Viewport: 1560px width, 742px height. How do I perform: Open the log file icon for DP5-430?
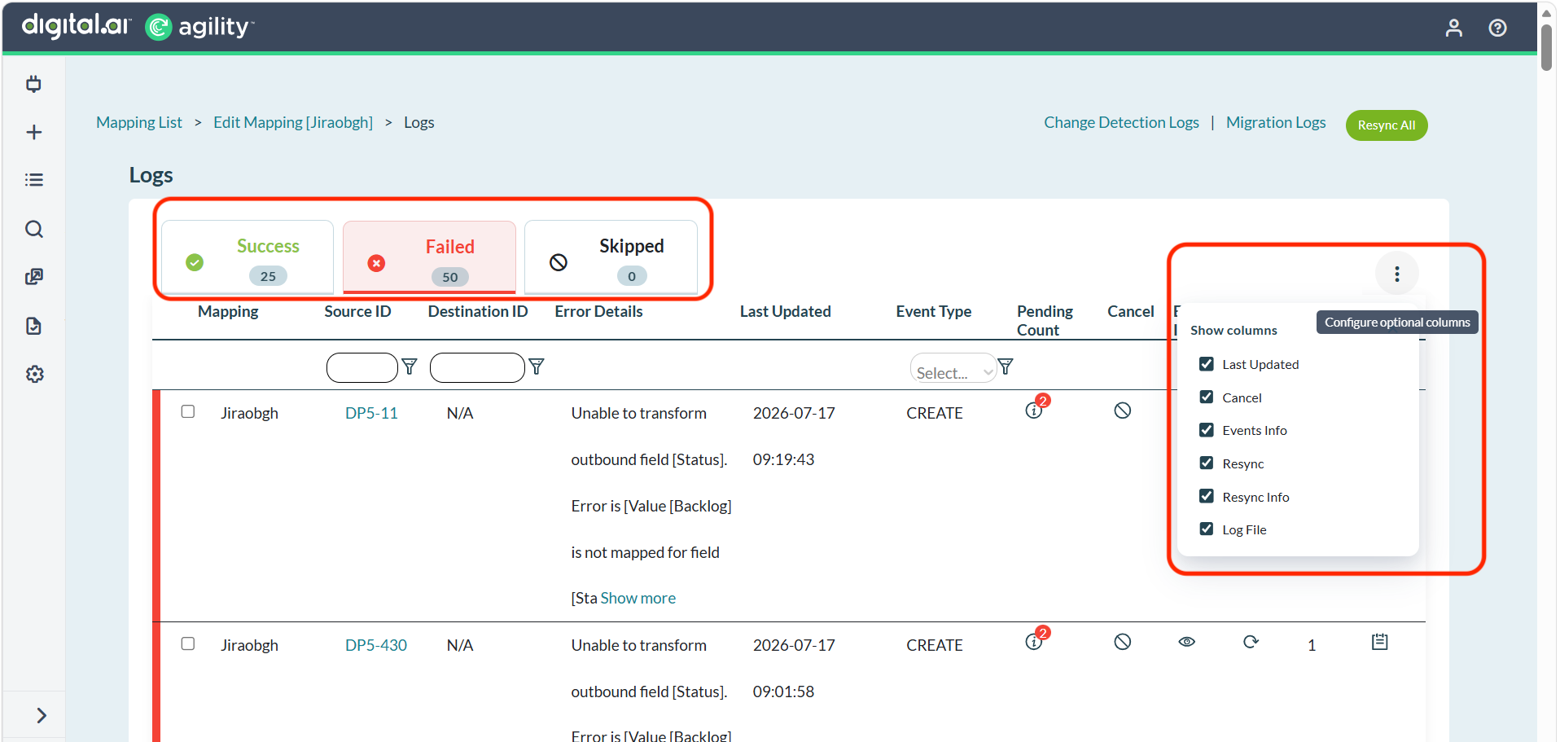(1379, 642)
